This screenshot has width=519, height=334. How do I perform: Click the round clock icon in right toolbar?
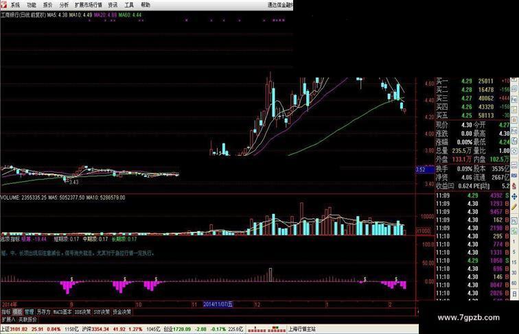[x=514, y=152]
